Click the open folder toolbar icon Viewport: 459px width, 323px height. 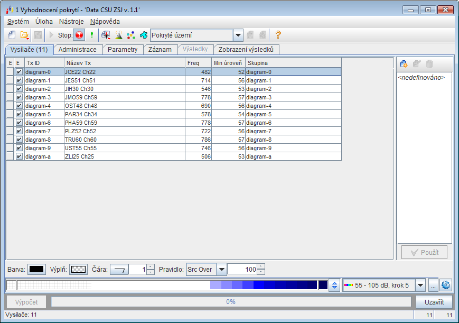point(25,35)
